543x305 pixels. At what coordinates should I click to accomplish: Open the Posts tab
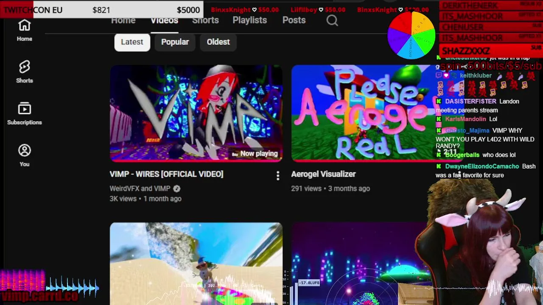294,20
